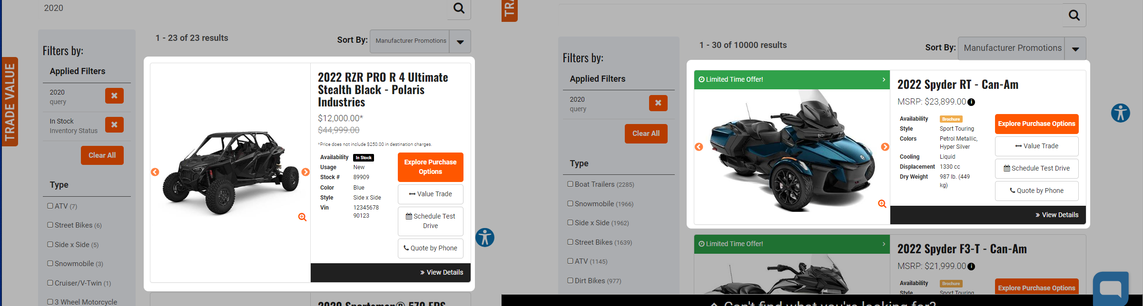Click Clear All in right filters
This screenshot has height=306, width=1143.
(646, 134)
